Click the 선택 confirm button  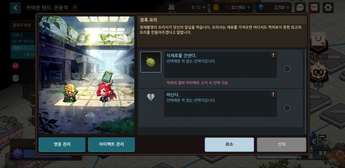[x=281, y=145]
